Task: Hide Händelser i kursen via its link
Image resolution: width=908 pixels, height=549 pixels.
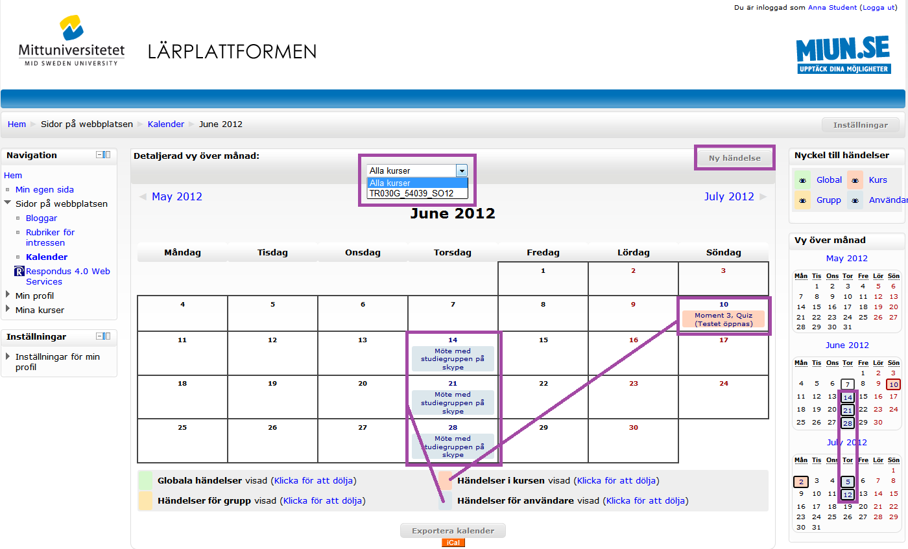Action: click(x=616, y=481)
